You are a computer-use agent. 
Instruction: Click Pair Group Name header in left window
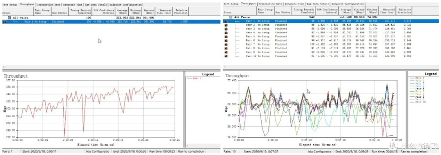pyautogui.click(x=42, y=11)
